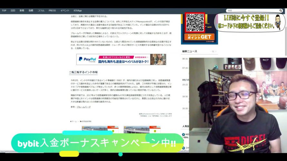Click the 19:15 news timestamp

(185, 85)
